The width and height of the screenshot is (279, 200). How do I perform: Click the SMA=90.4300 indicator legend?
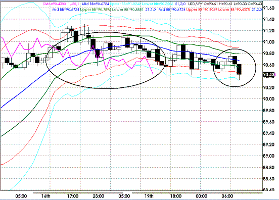tap(55, 4)
